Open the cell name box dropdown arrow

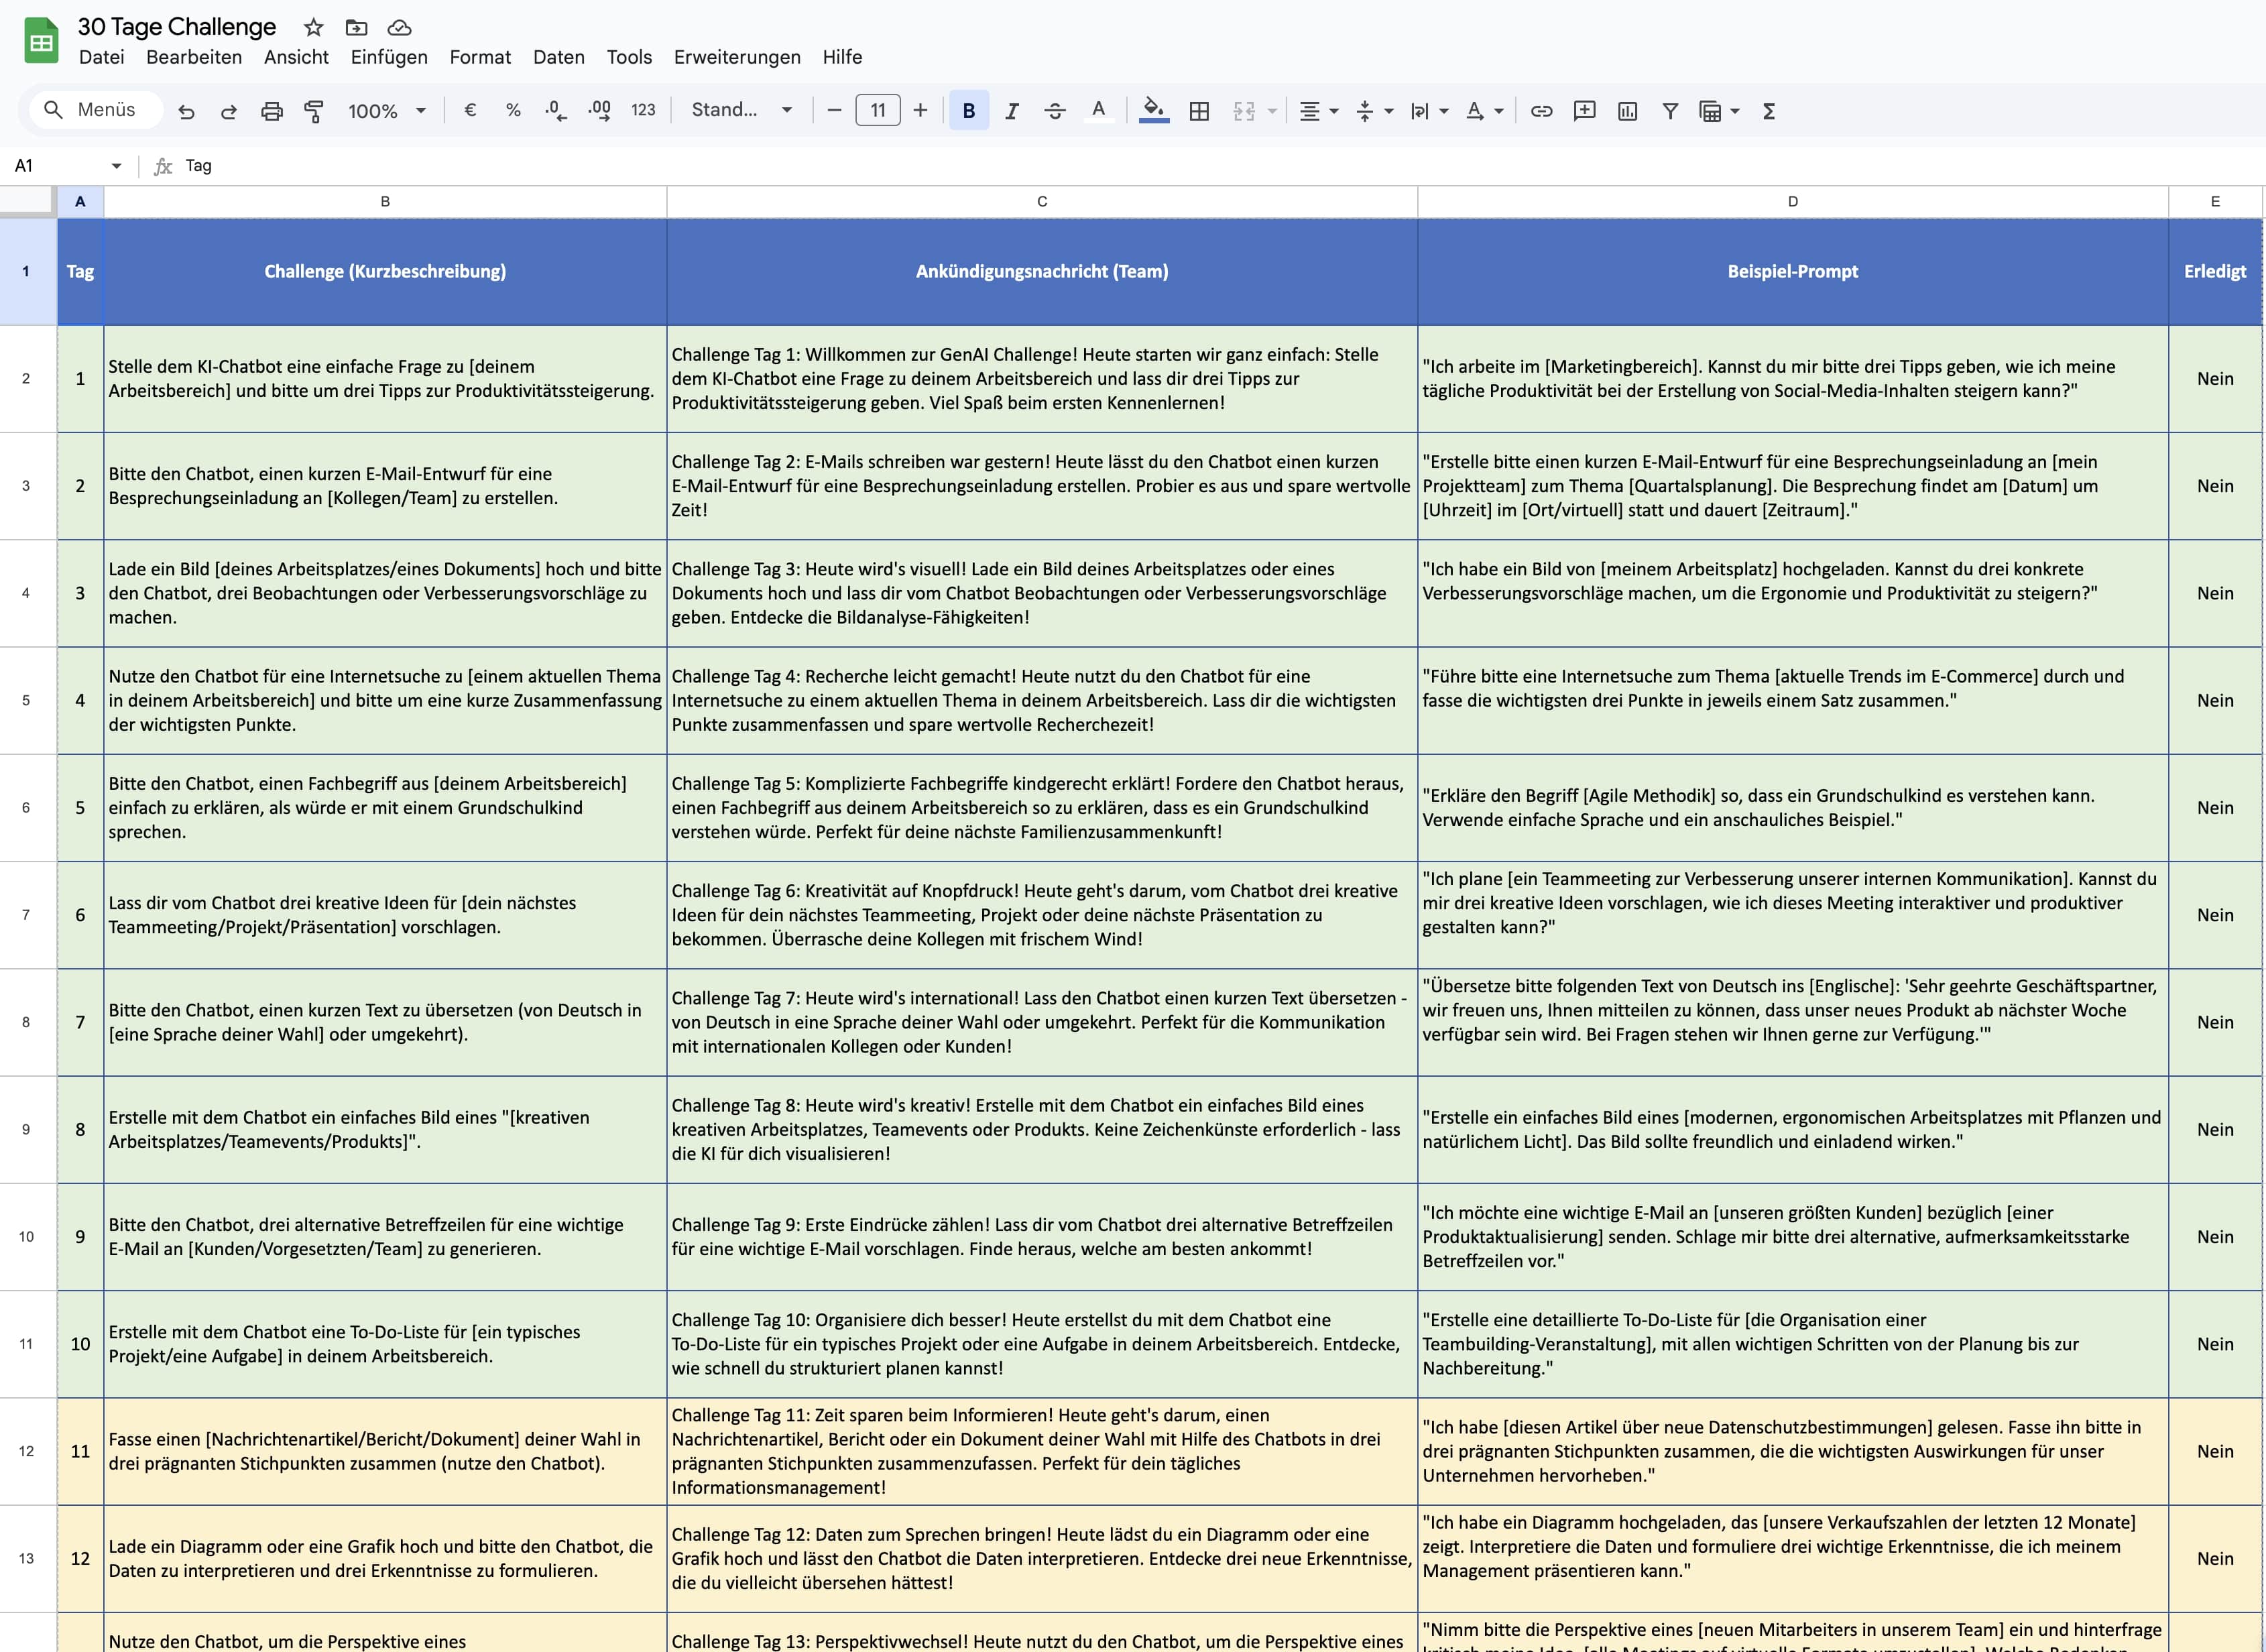click(116, 166)
